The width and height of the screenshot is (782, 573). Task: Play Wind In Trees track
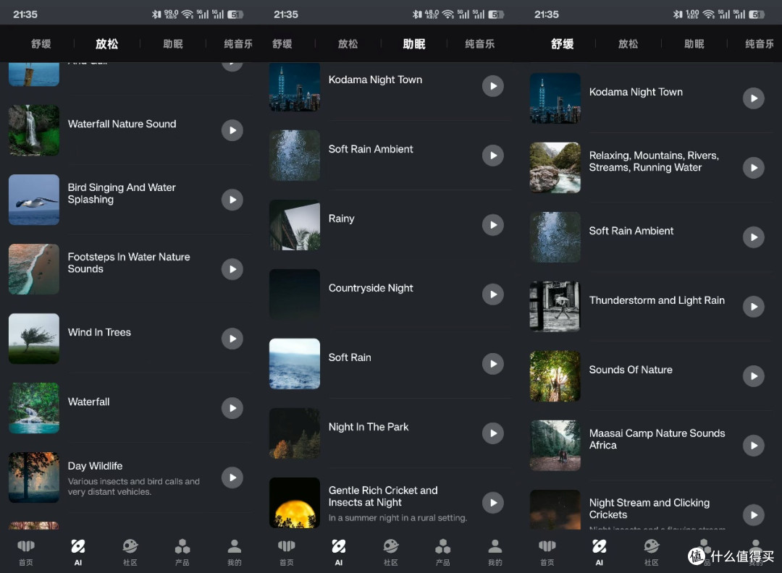tap(232, 339)
